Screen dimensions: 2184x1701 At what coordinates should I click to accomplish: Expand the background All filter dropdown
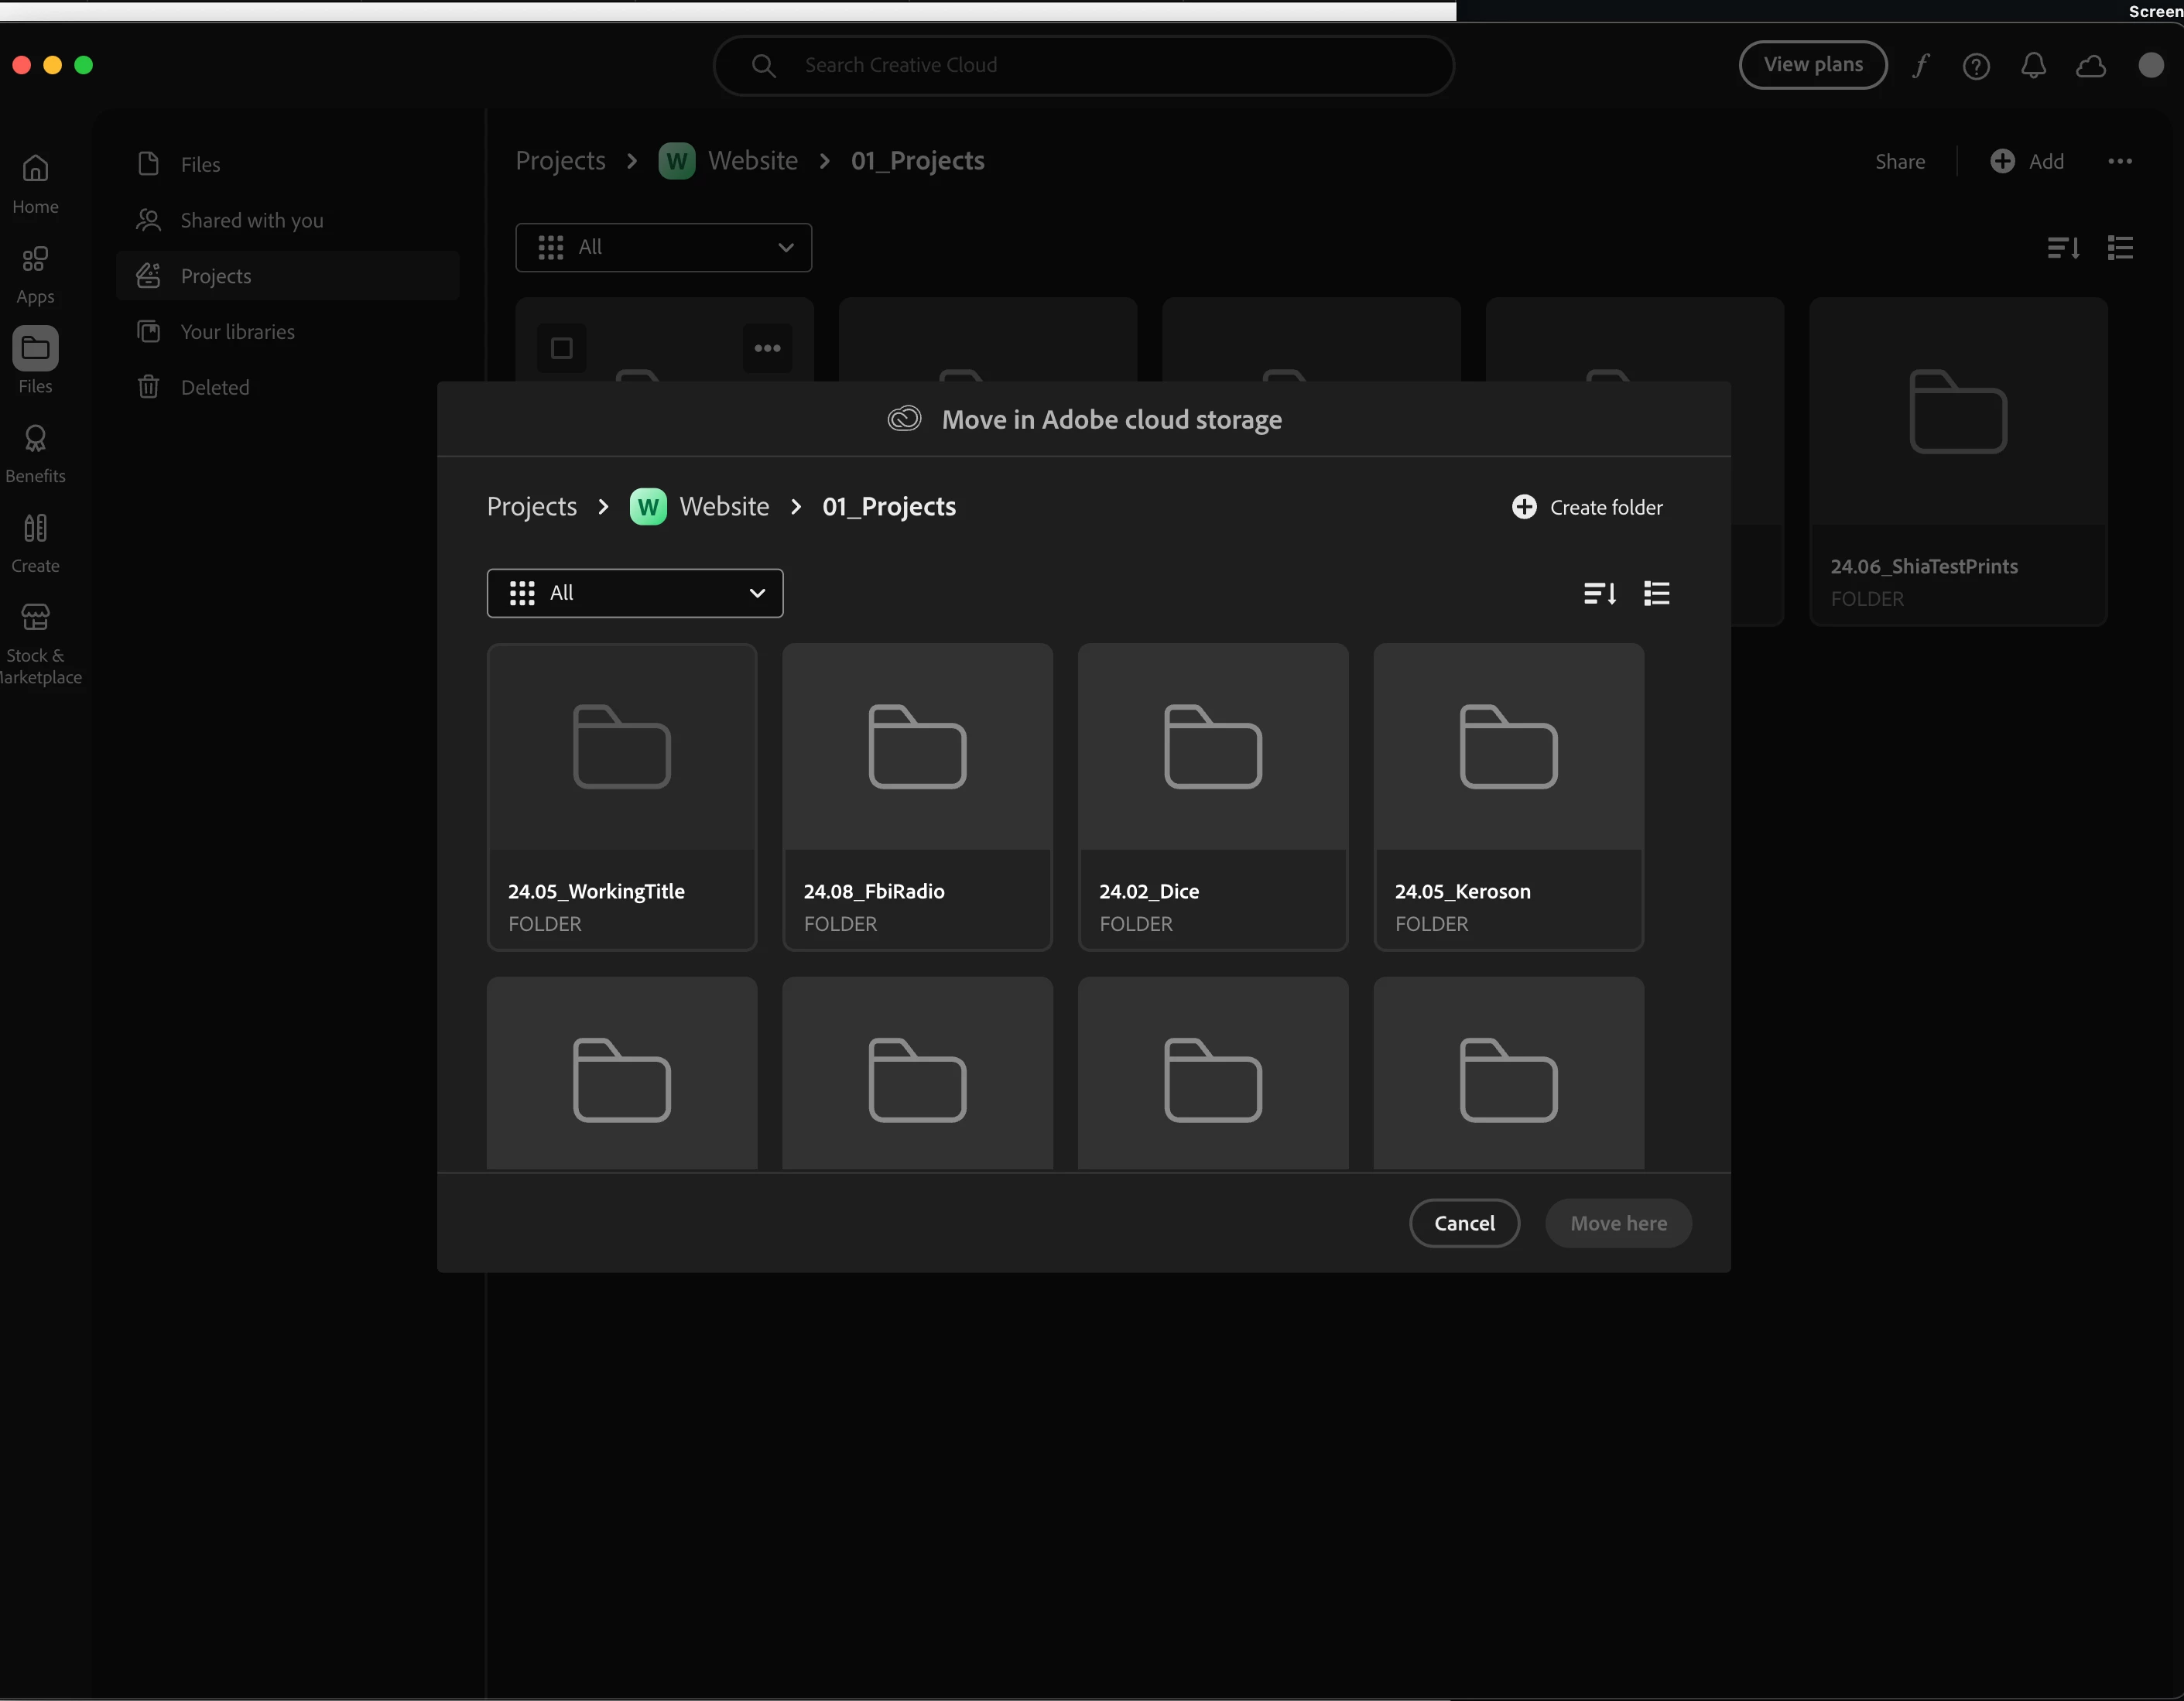pos(663,247)
